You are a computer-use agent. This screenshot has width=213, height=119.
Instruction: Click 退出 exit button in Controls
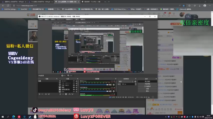click(148, 91)
